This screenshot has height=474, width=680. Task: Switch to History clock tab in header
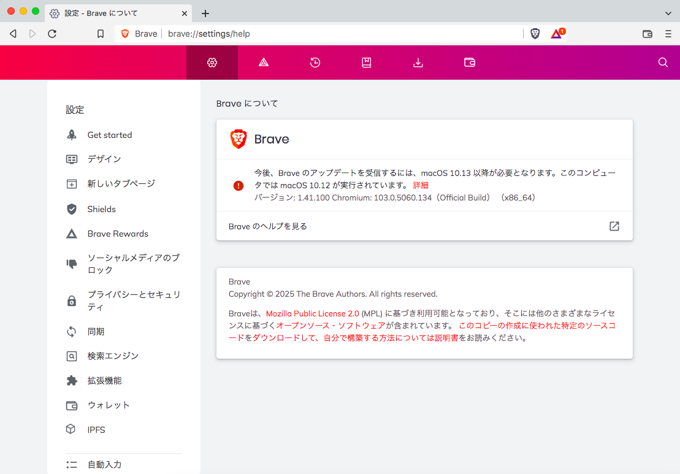(315, 63)
